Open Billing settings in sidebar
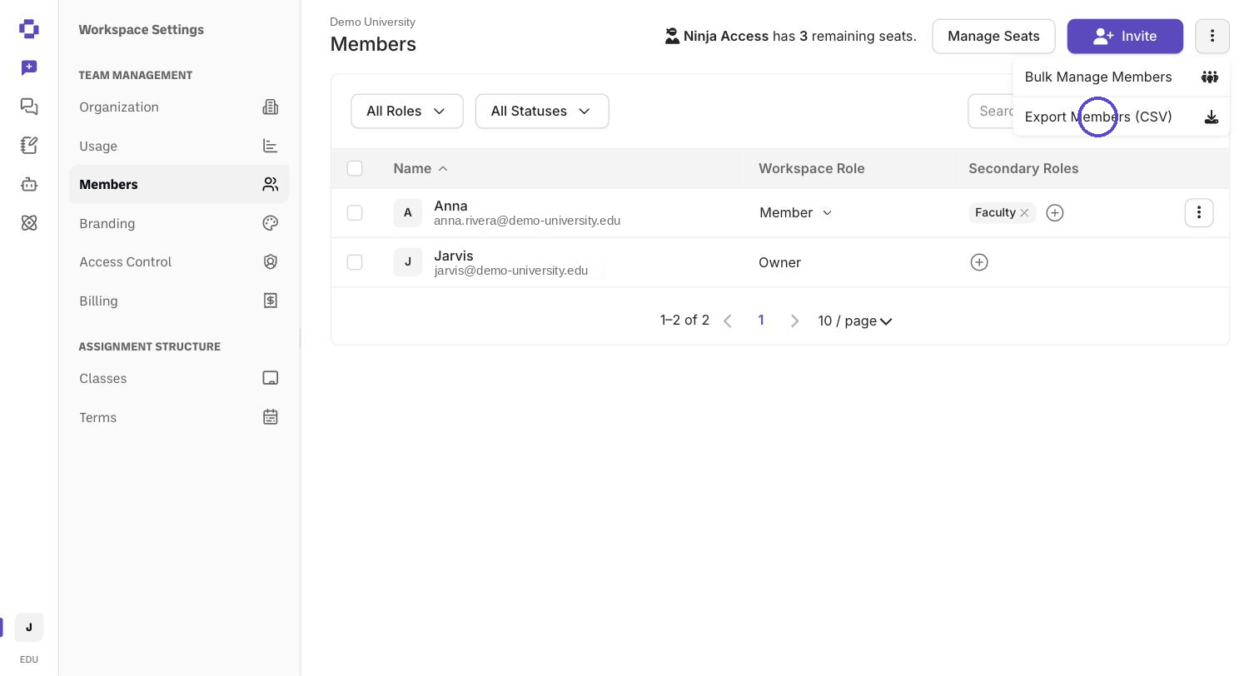Screen dimensions: 1259x676 pos(179,301)
